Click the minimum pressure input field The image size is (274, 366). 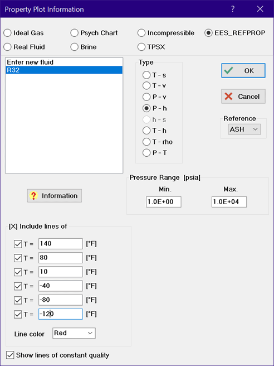tap(164, 201)
